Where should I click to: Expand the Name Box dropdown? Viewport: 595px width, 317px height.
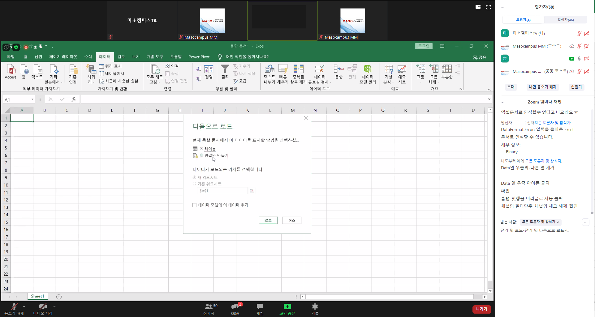tap(32, 99)
